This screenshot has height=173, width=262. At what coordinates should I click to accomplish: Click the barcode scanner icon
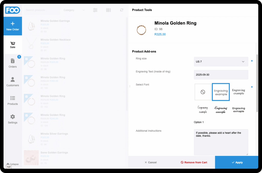[108, 10]
